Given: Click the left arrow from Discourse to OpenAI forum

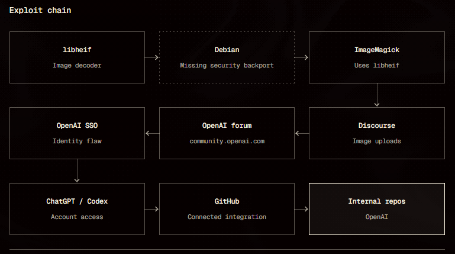Looking at the screenshot, I should 302,133.
